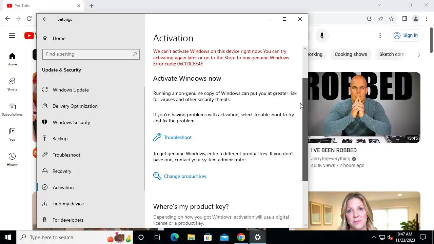Open the YouTube hamburger guide menu

pyautogui.click(x=12, y=35)
